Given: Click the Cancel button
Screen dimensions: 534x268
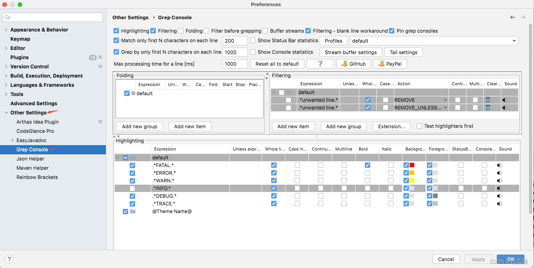Looking at the screenshot, I should pyautogui.click(x=446, y=259).
